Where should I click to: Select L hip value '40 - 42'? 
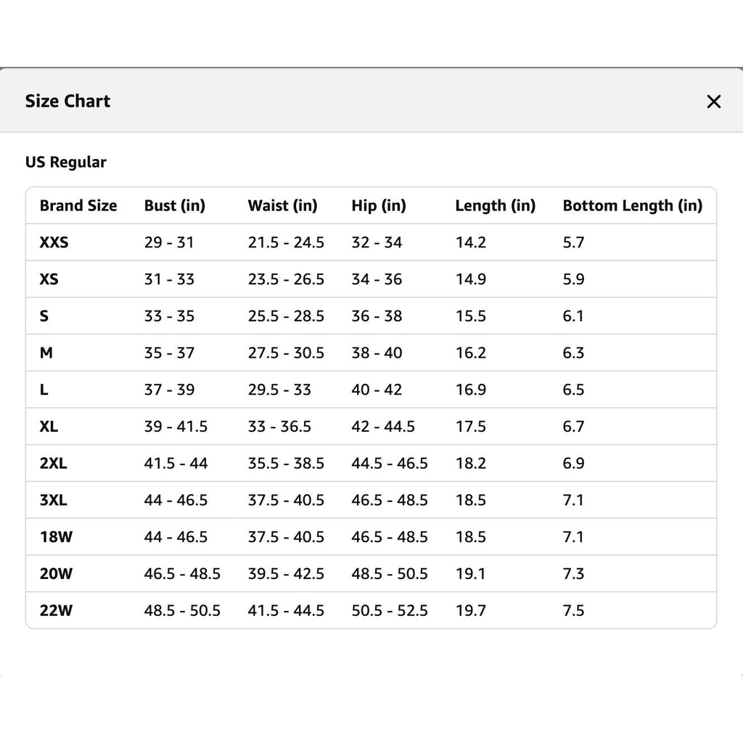point(377,390)
